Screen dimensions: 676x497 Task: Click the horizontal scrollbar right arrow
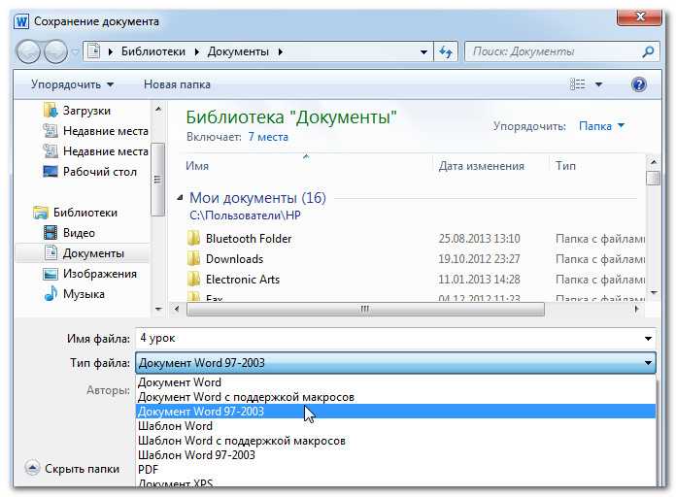point(636,309)
